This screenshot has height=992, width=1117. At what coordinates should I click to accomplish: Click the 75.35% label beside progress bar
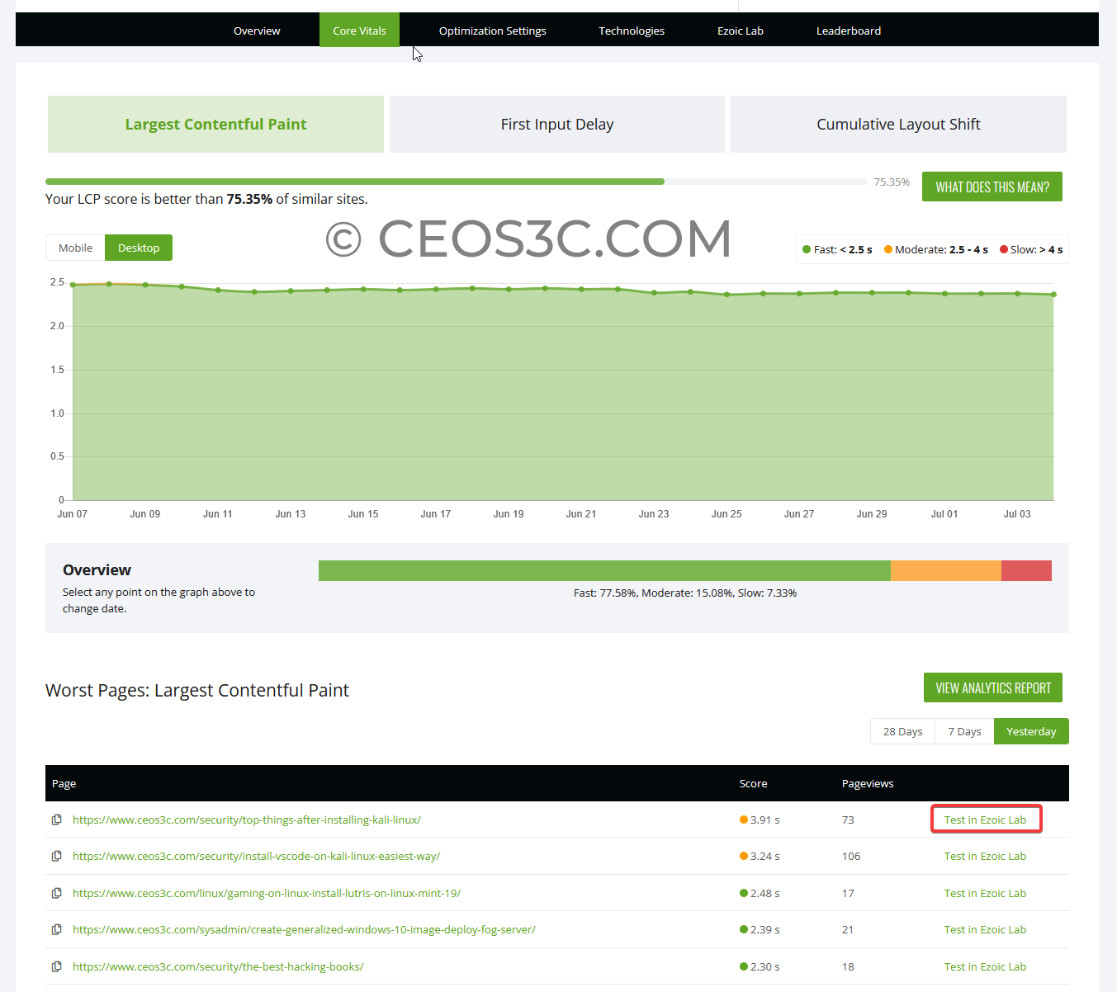[892, 182]
